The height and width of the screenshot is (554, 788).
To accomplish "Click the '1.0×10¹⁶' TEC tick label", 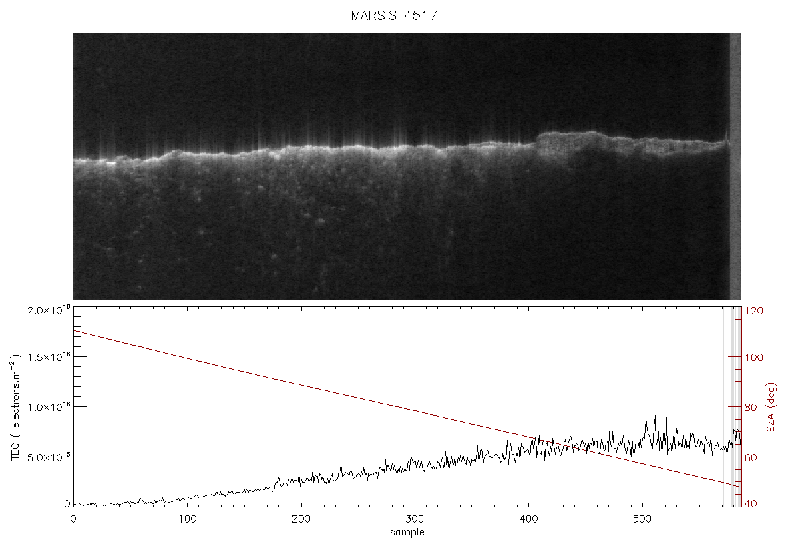I will pos(48,407).
